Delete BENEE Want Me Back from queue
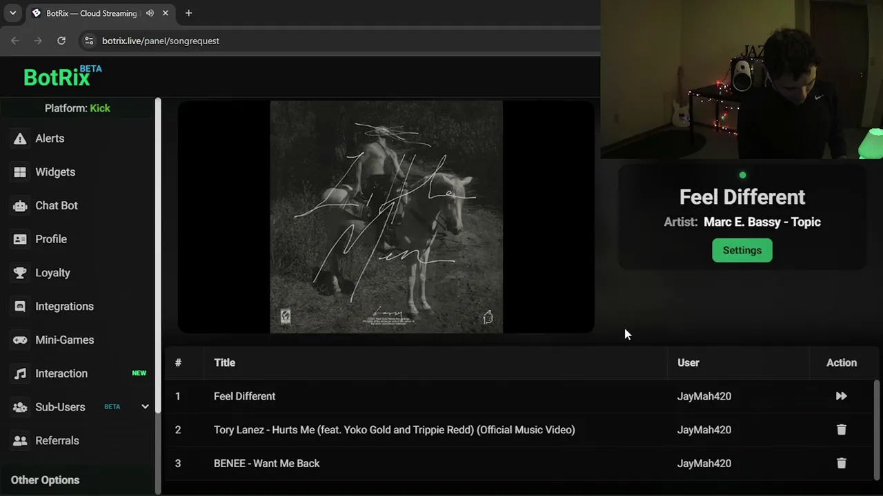The height and width of the screenshot is (496, 883). tap(841, 463)
